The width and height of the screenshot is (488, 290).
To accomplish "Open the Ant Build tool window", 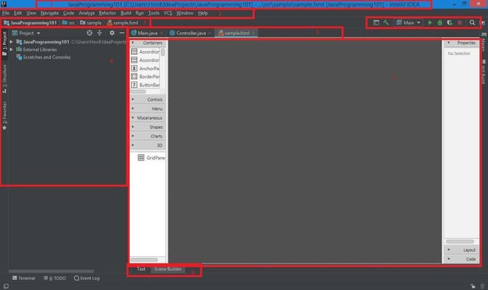I will click(x=483, y=72).
